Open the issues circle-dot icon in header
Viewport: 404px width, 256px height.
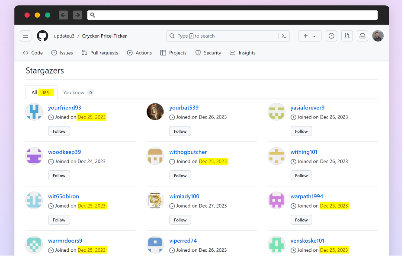pyautogui.click(x=331, y=36)
